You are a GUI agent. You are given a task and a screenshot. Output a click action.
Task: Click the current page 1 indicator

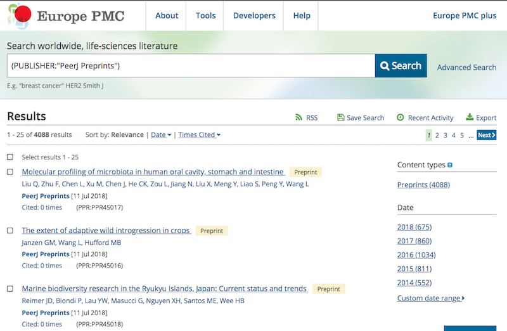click(x=429, y=135)
